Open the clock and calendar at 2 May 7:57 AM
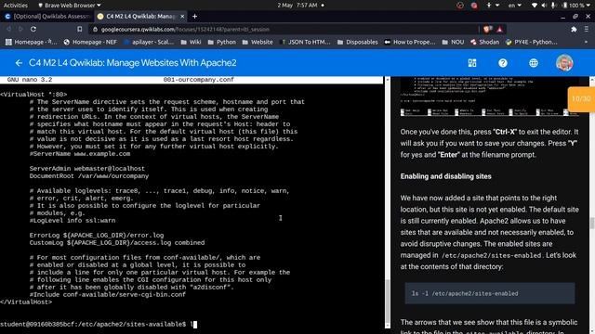This screenshot has height=334, width=595. point(297,6)
